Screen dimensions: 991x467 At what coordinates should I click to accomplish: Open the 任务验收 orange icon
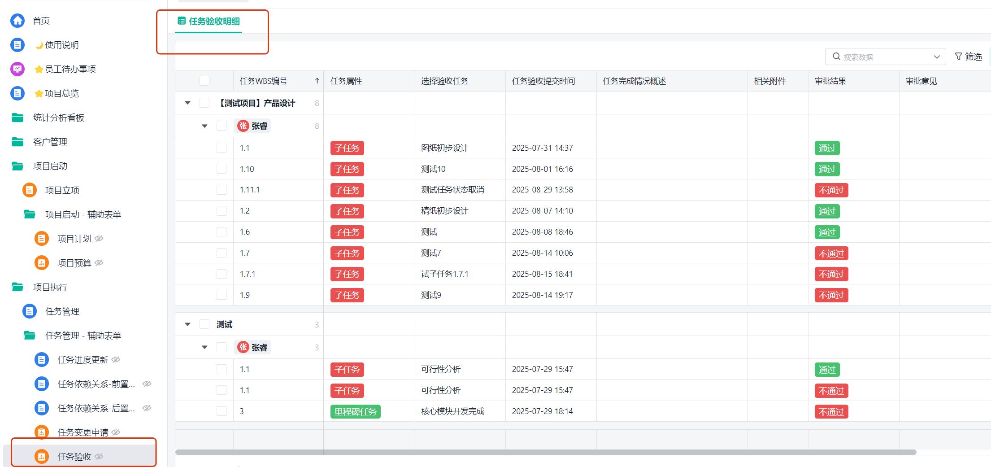[42, 457]
